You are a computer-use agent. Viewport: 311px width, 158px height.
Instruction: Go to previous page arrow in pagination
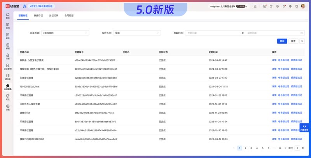click(234, 148)
